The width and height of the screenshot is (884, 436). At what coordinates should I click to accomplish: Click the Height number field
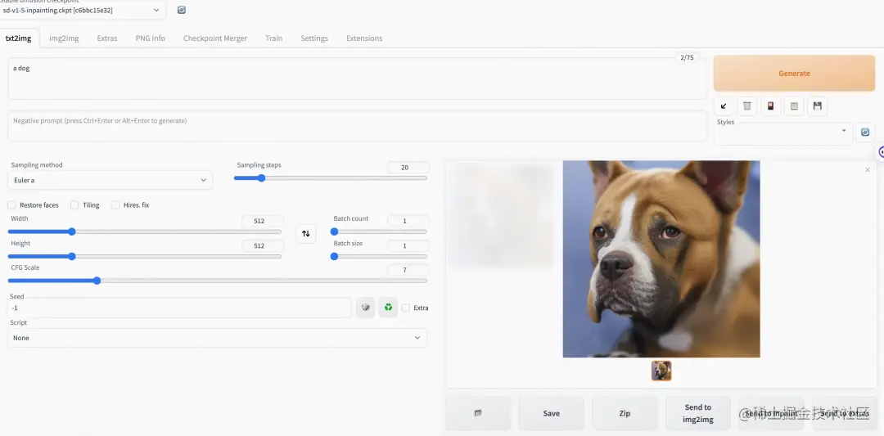(x=263, y=245)
